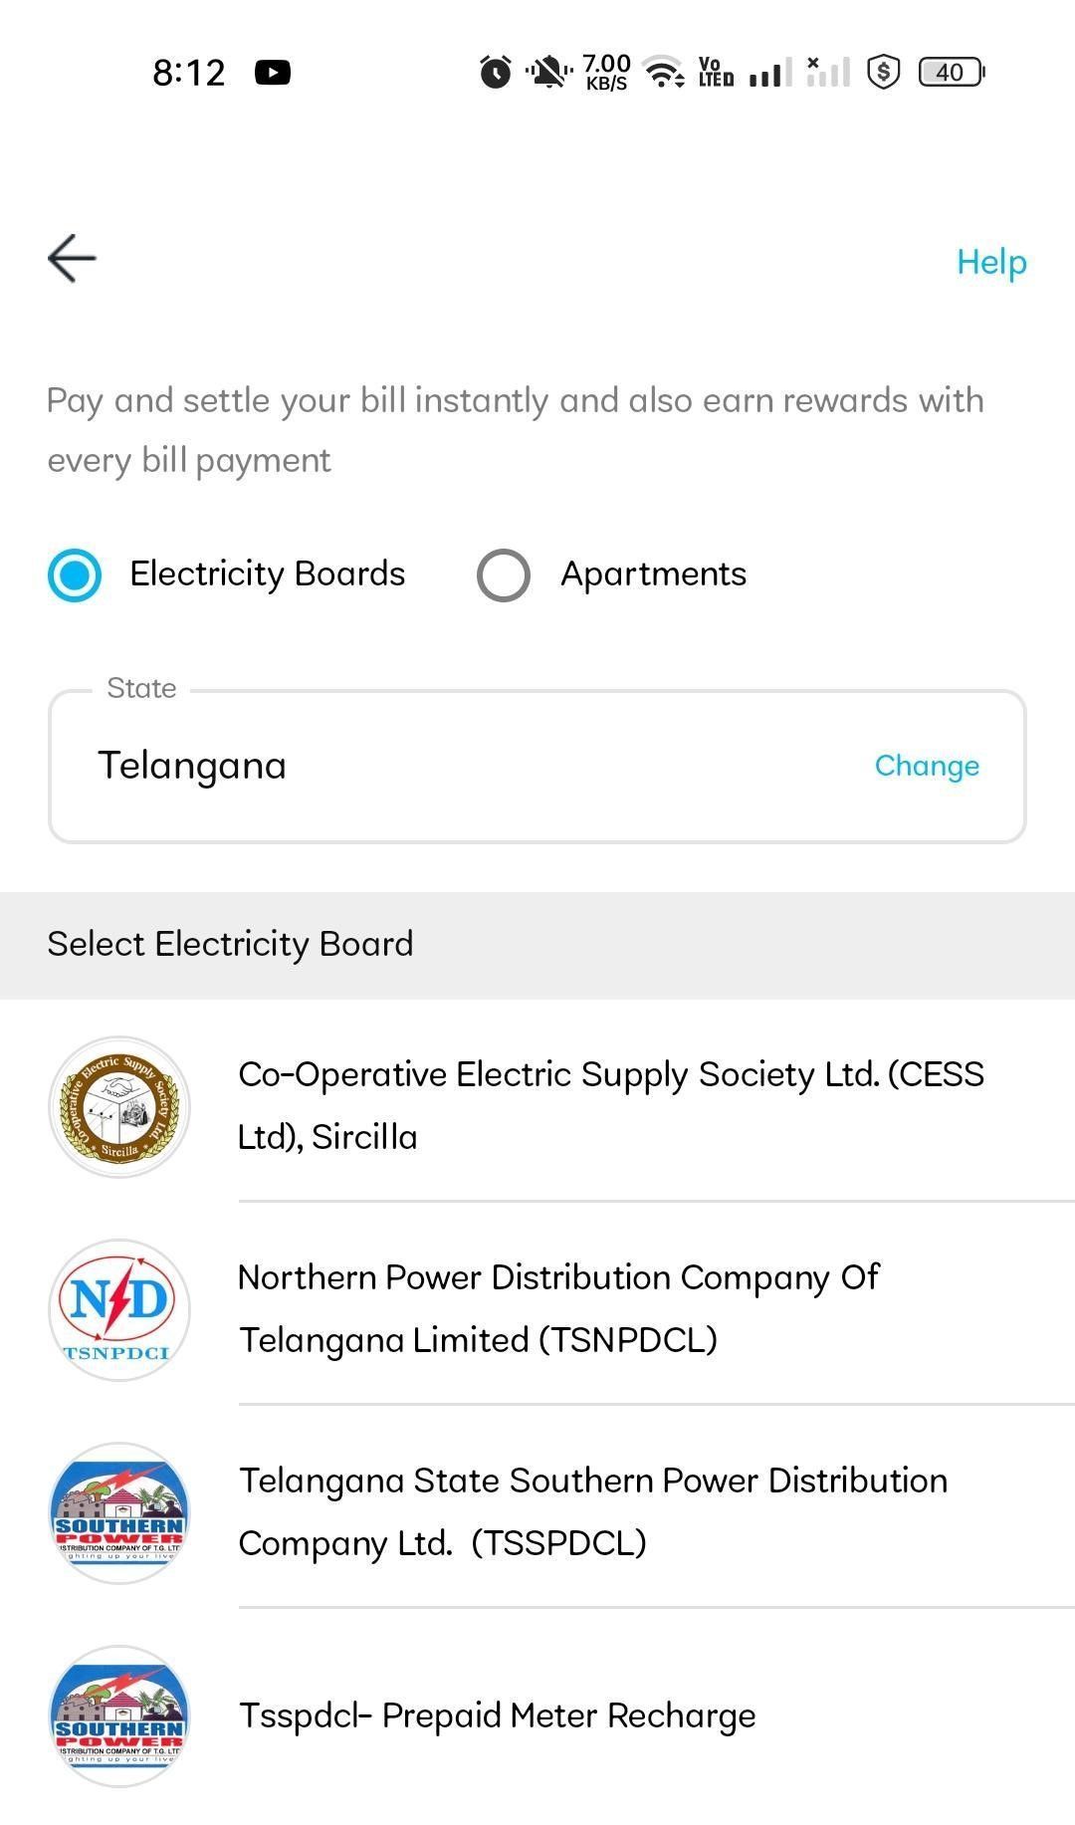The width and height of the screenshot is (1075, 1825).
Task: Tap the battery level indicator
Action: (951, 72)
